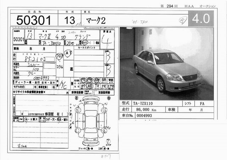Screen dimensions: 227x160
Task: Click the エアロ equipment code
Action: pos(111,86)
